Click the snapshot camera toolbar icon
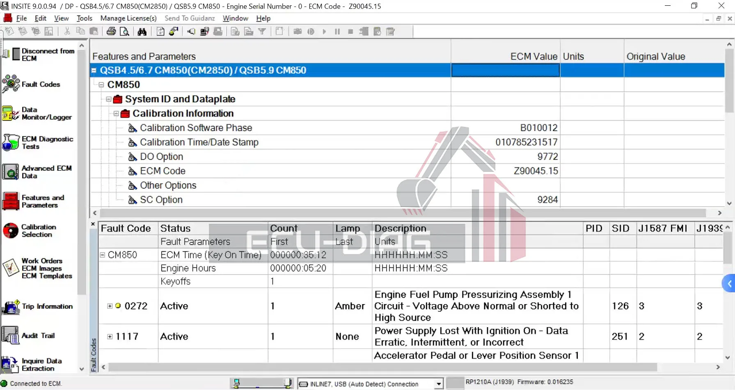Screen dimensions: 735x390 [x=298, y=32]
